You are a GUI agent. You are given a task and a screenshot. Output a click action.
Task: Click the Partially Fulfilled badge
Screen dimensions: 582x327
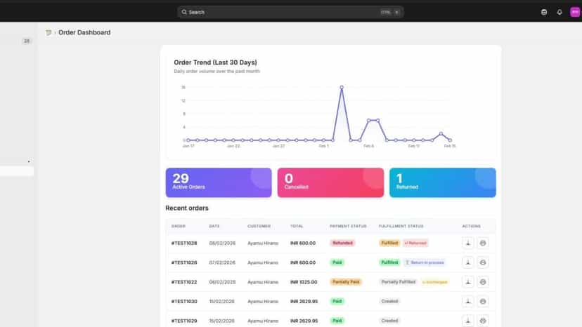[x=399, y=282]
